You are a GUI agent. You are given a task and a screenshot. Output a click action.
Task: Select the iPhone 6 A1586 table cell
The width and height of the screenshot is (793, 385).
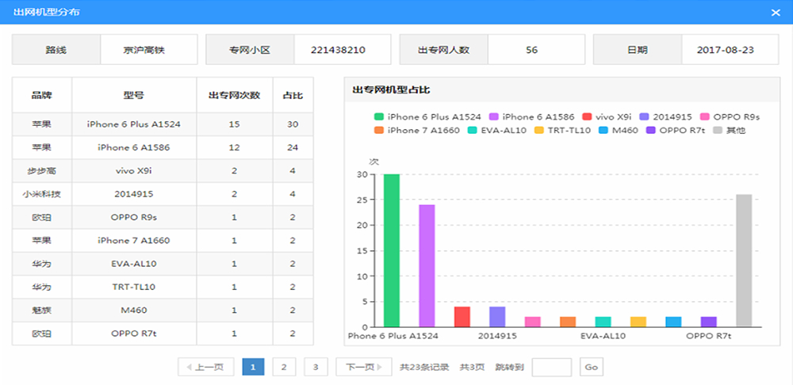(134, 147)
